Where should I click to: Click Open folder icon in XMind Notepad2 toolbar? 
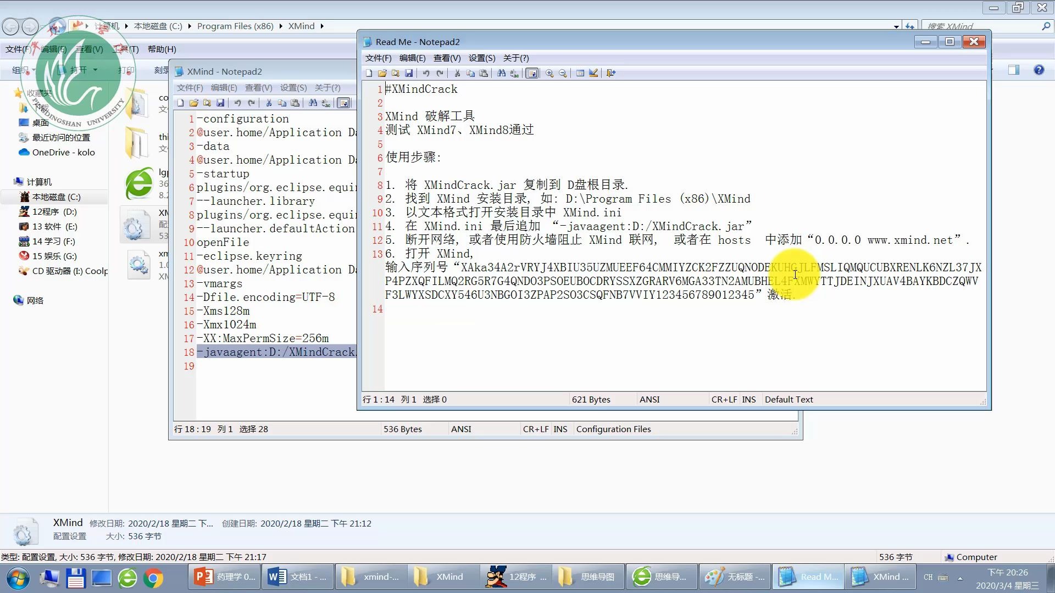tap(193, 103)
